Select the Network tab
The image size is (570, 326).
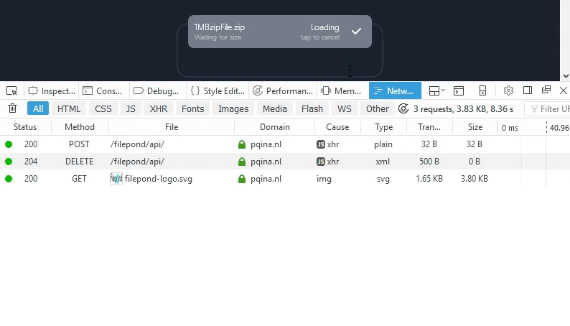[395, 91]
